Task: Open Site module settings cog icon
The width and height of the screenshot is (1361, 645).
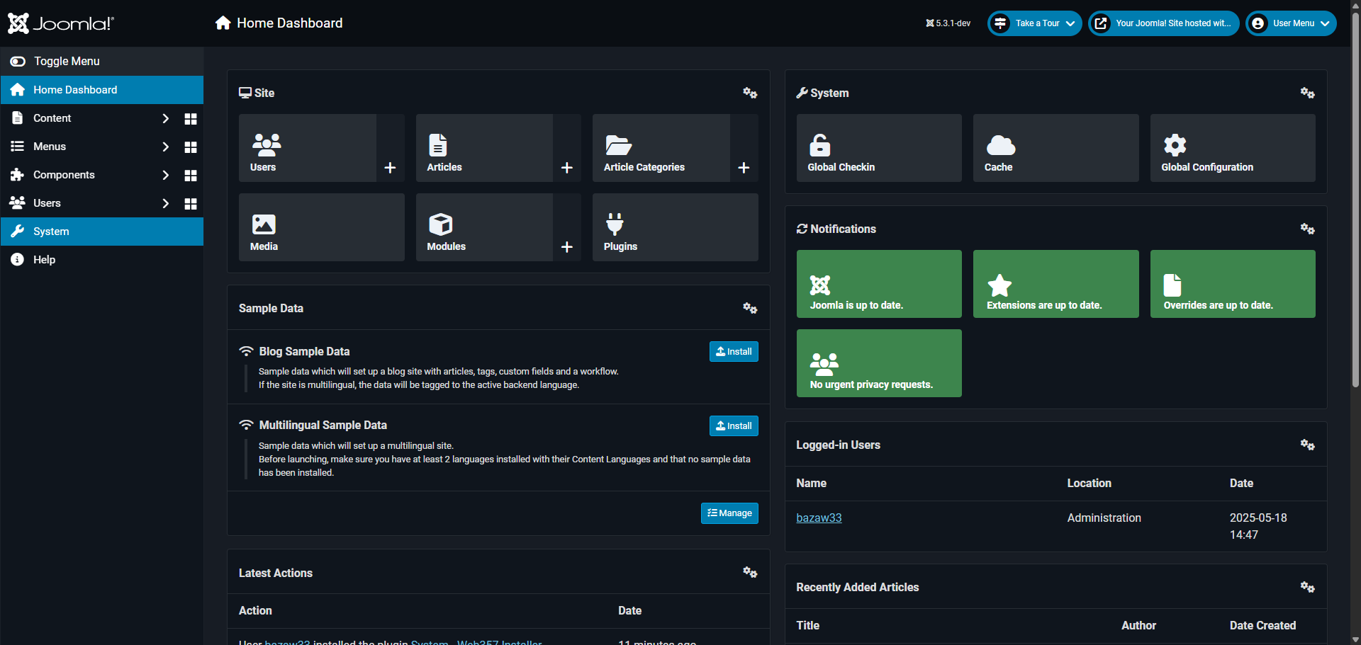Action: click(750, 93)
